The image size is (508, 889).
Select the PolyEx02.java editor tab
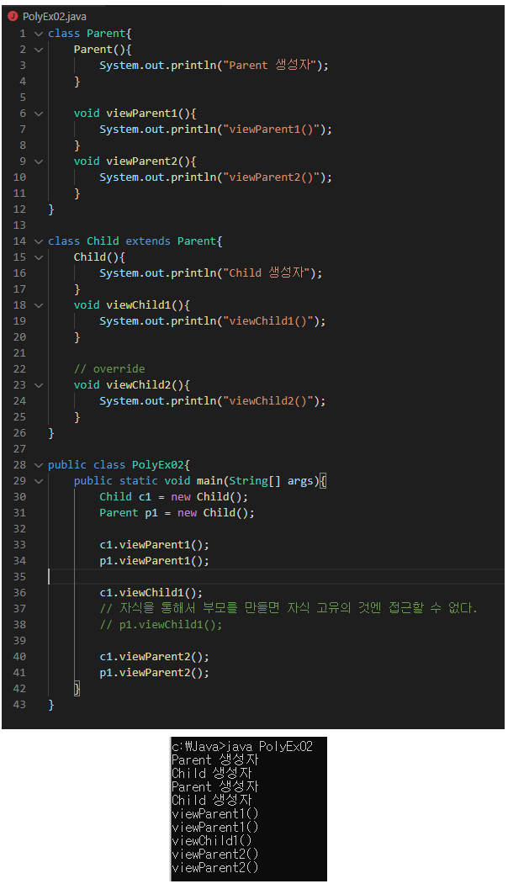coord(48,17)
